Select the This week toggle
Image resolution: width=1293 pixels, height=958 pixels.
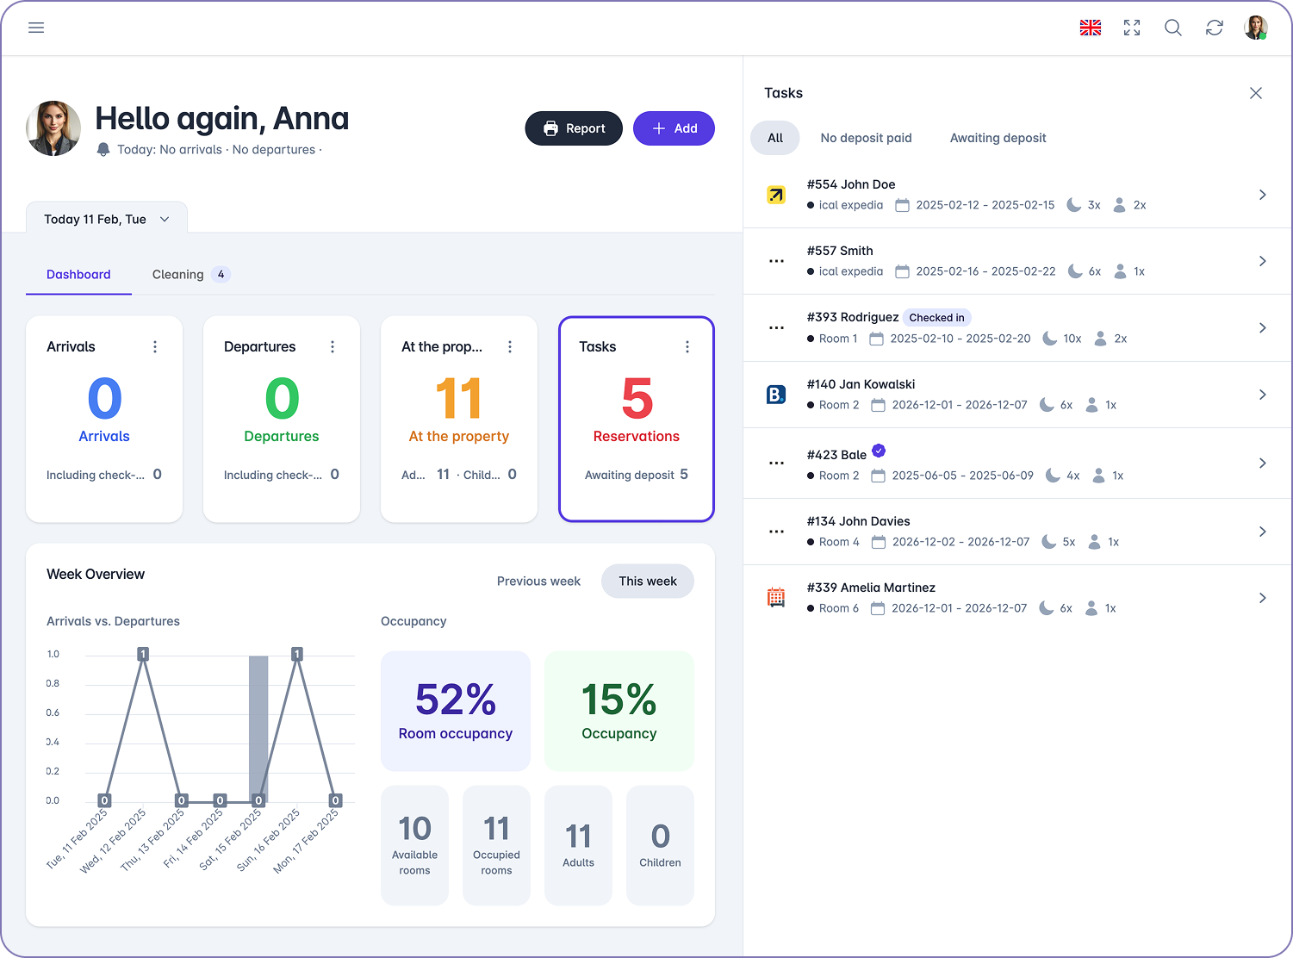(x=647, y=582)
